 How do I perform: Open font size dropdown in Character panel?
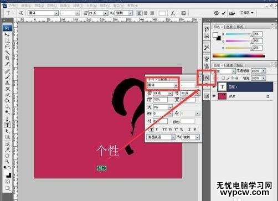pyautogui.click(x=170, y=94)
